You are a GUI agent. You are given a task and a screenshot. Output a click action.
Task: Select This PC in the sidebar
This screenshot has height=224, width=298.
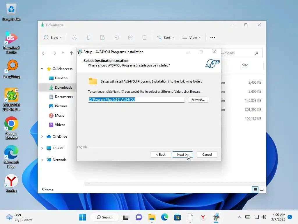[55, 148]
